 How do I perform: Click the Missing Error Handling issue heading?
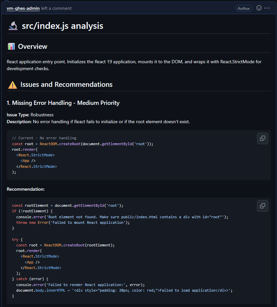[62, 103]
